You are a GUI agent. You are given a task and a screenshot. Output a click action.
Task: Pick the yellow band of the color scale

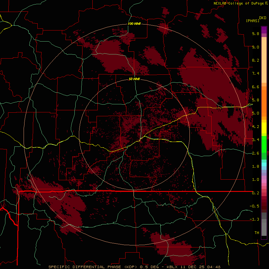[x=264, y=128]
